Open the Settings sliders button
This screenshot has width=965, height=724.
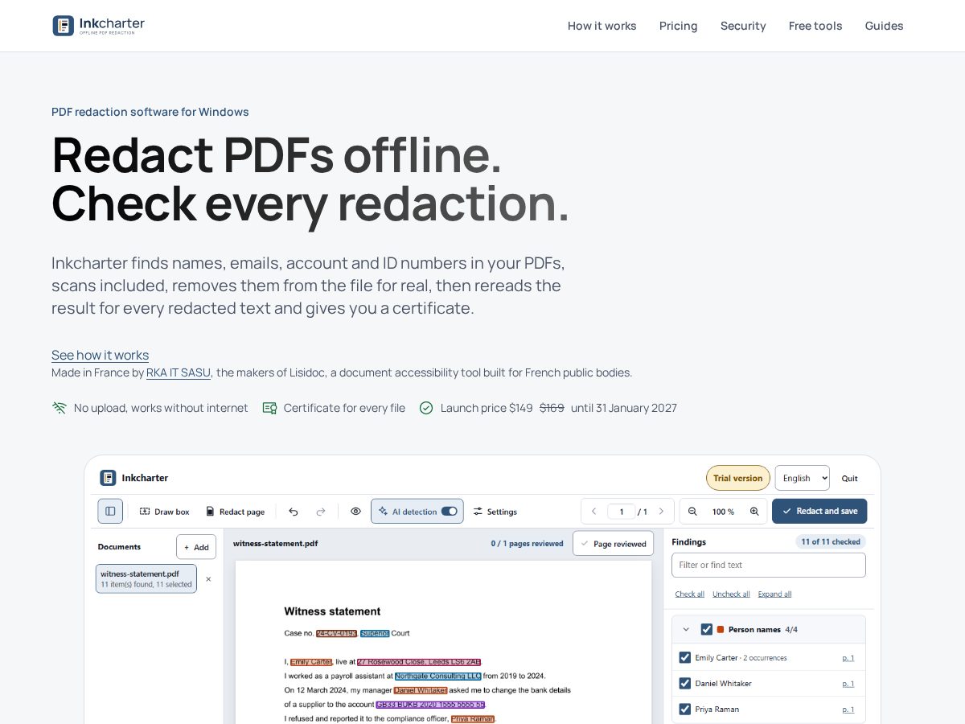(495, 512)
